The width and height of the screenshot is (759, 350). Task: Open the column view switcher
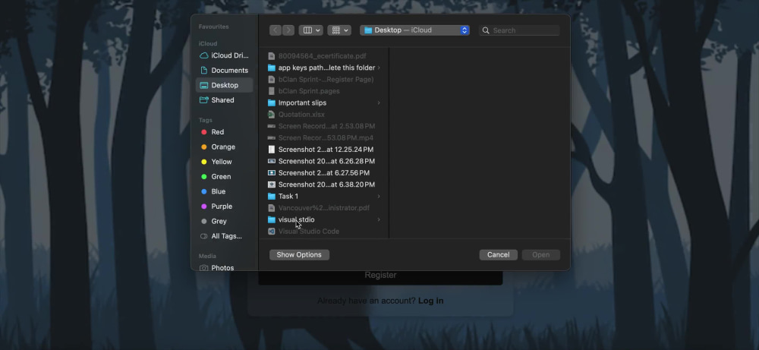click(x=310, y=30)
